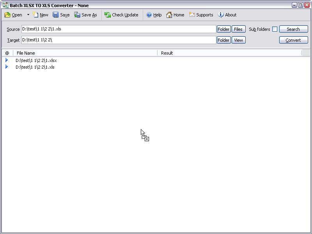The width and height of the screenshot is (312, 234).
Task: Click the @ column header
Action: [x=7, y=53]
